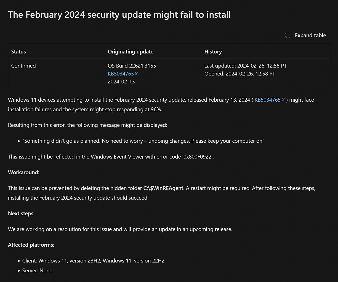Click "Resulting from this error" sentence
Screen dimensions: 338x282
pyautogui.click(x=87, y=125)
